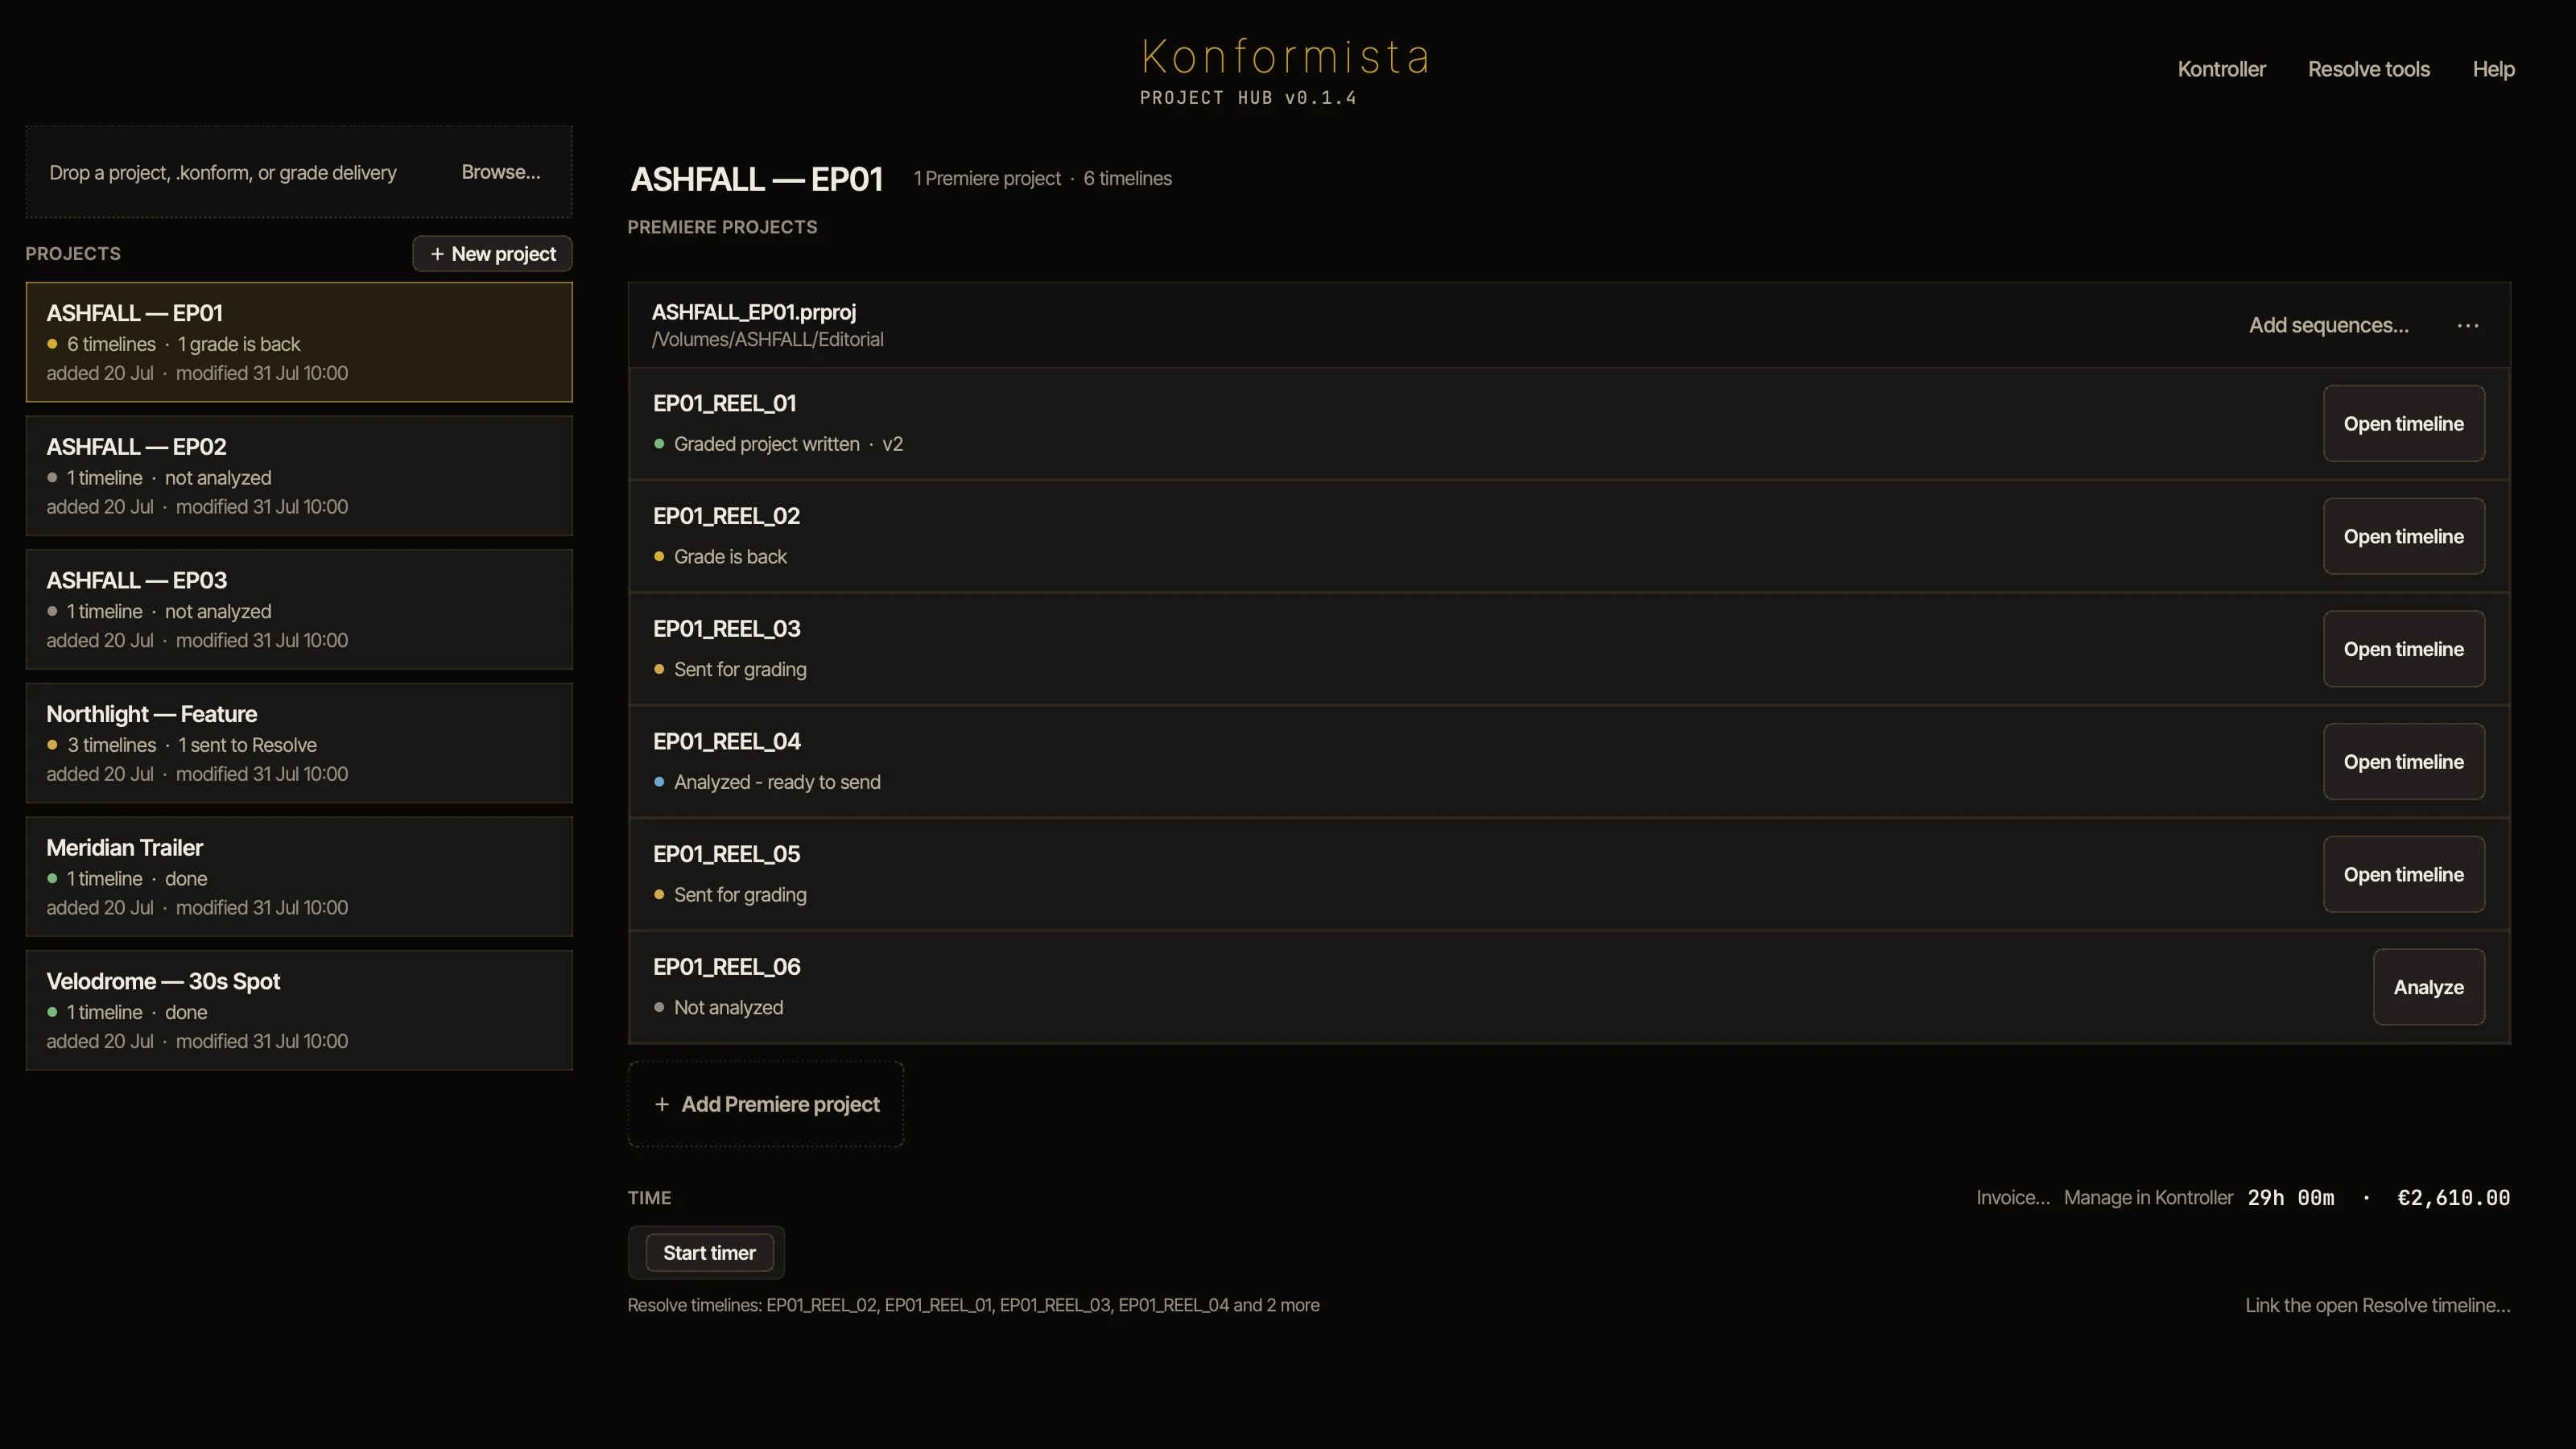Open timeline for EP01_REEL_01
This screenshot has height=1449, width=2576.
coord(2403,424)
